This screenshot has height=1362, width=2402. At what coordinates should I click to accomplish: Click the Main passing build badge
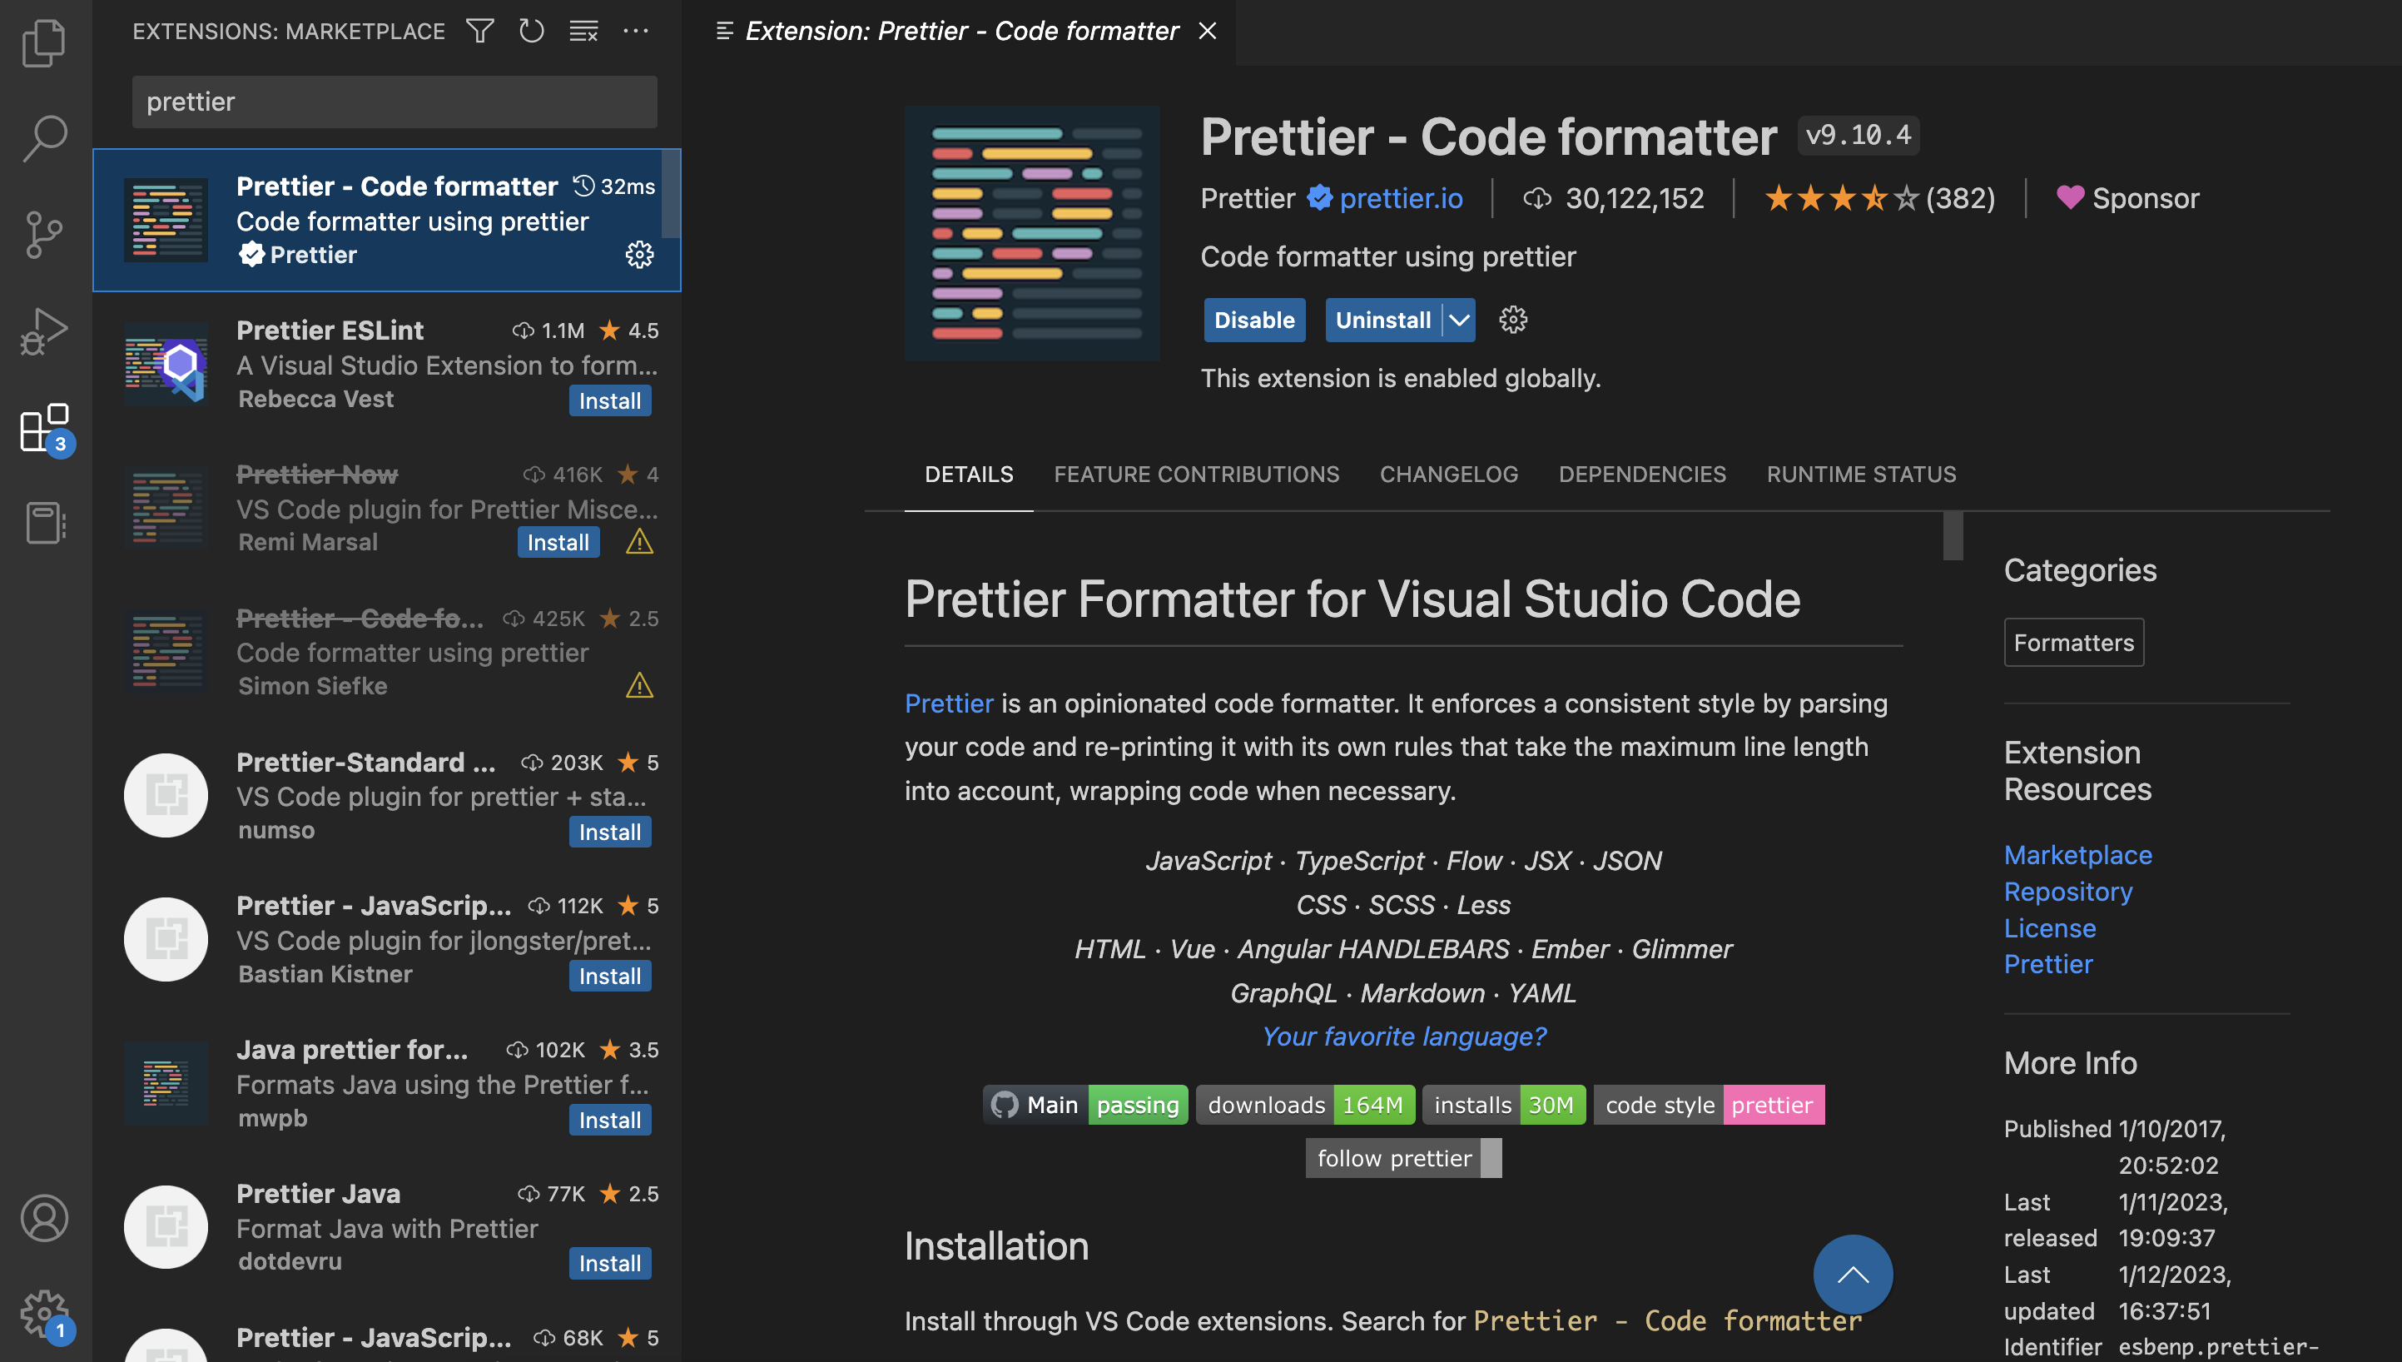point(1084,1105)
